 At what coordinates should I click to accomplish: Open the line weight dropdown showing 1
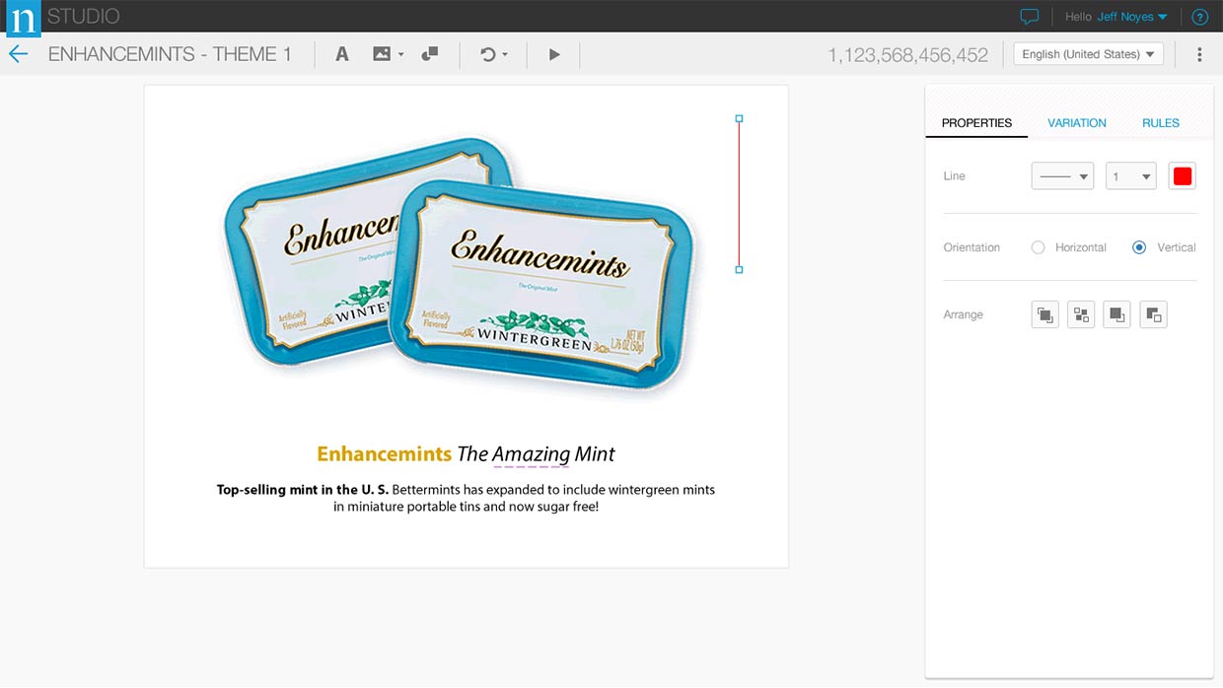1130,176
